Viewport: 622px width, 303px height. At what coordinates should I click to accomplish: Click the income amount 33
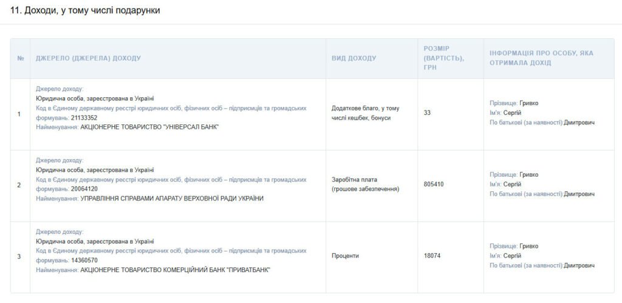point(427,113)
